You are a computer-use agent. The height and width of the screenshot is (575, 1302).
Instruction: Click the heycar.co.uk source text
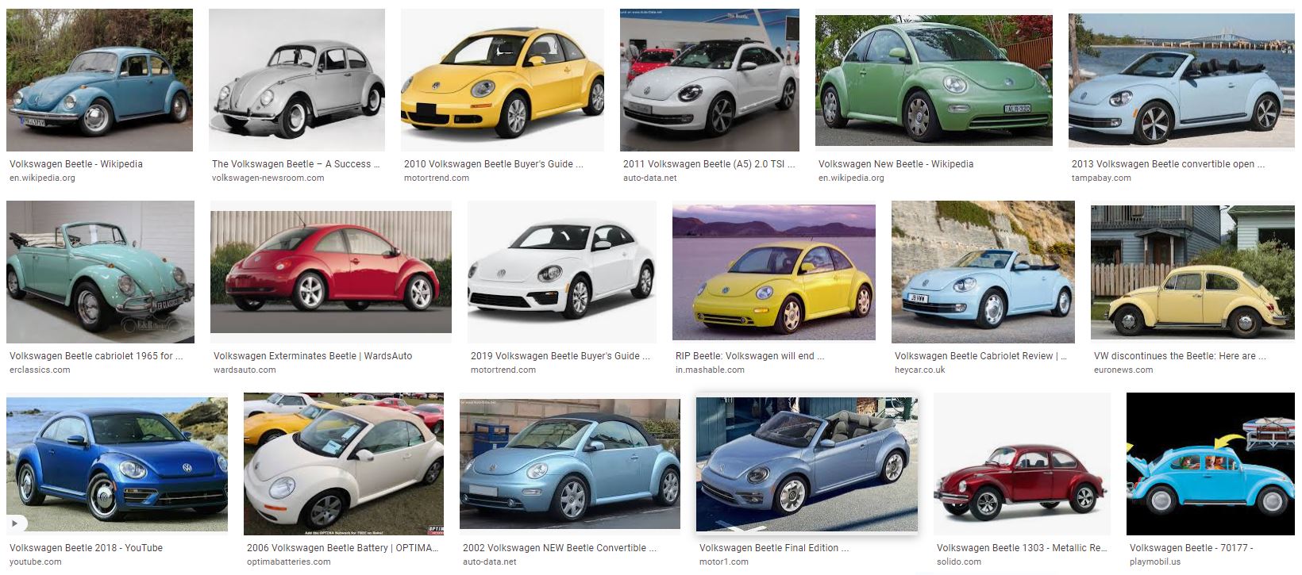920,370
